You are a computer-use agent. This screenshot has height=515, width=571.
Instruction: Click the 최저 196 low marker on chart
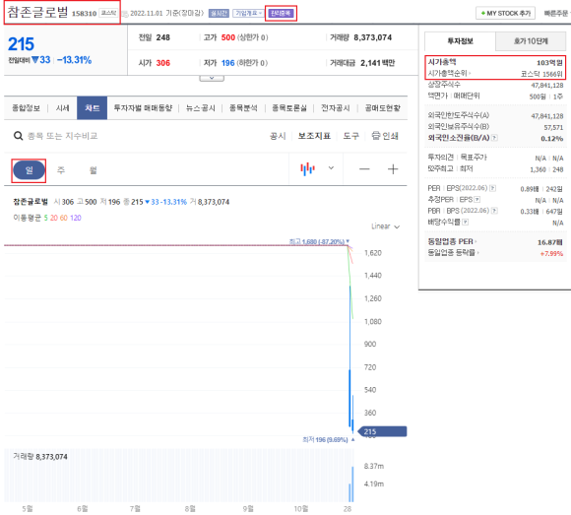click(x=329, y=439)
